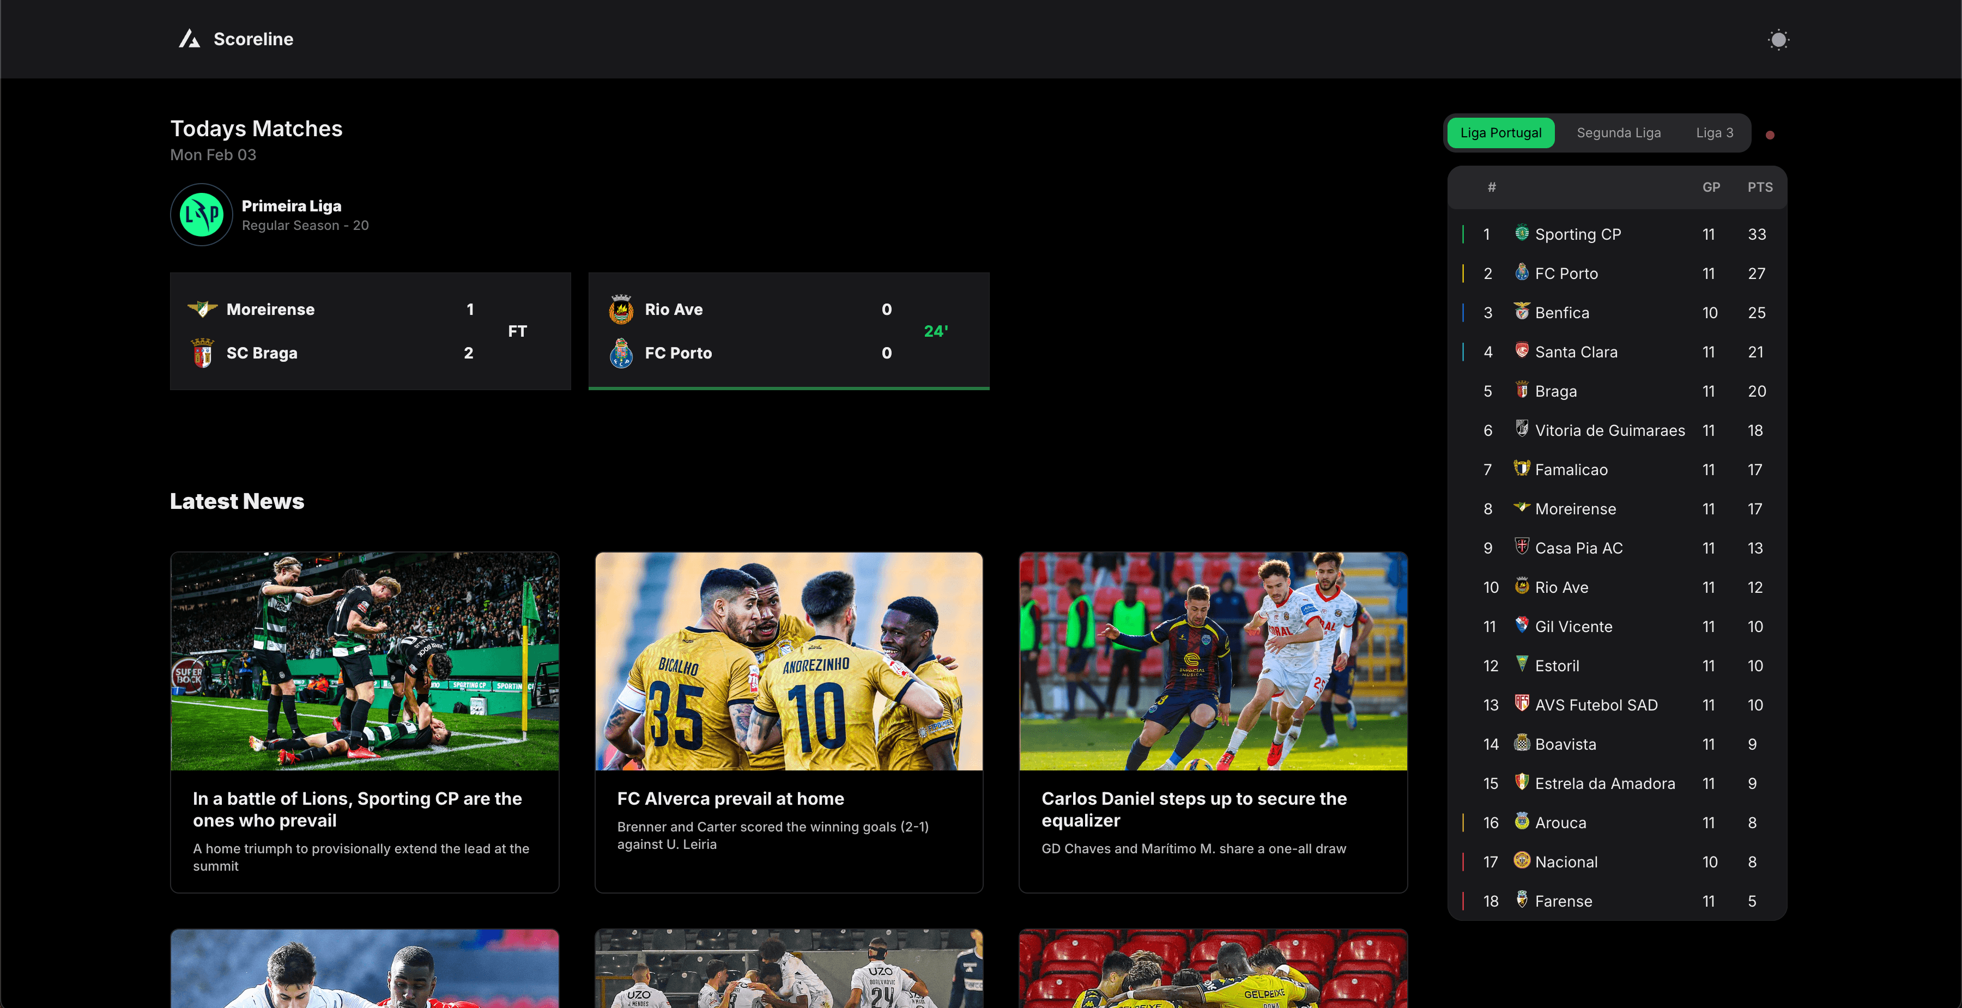Image resolution: width=1962 pixels, height=1008 pixels.
Task: Click Rio Ave crest in standings table
Action: 1522,586
